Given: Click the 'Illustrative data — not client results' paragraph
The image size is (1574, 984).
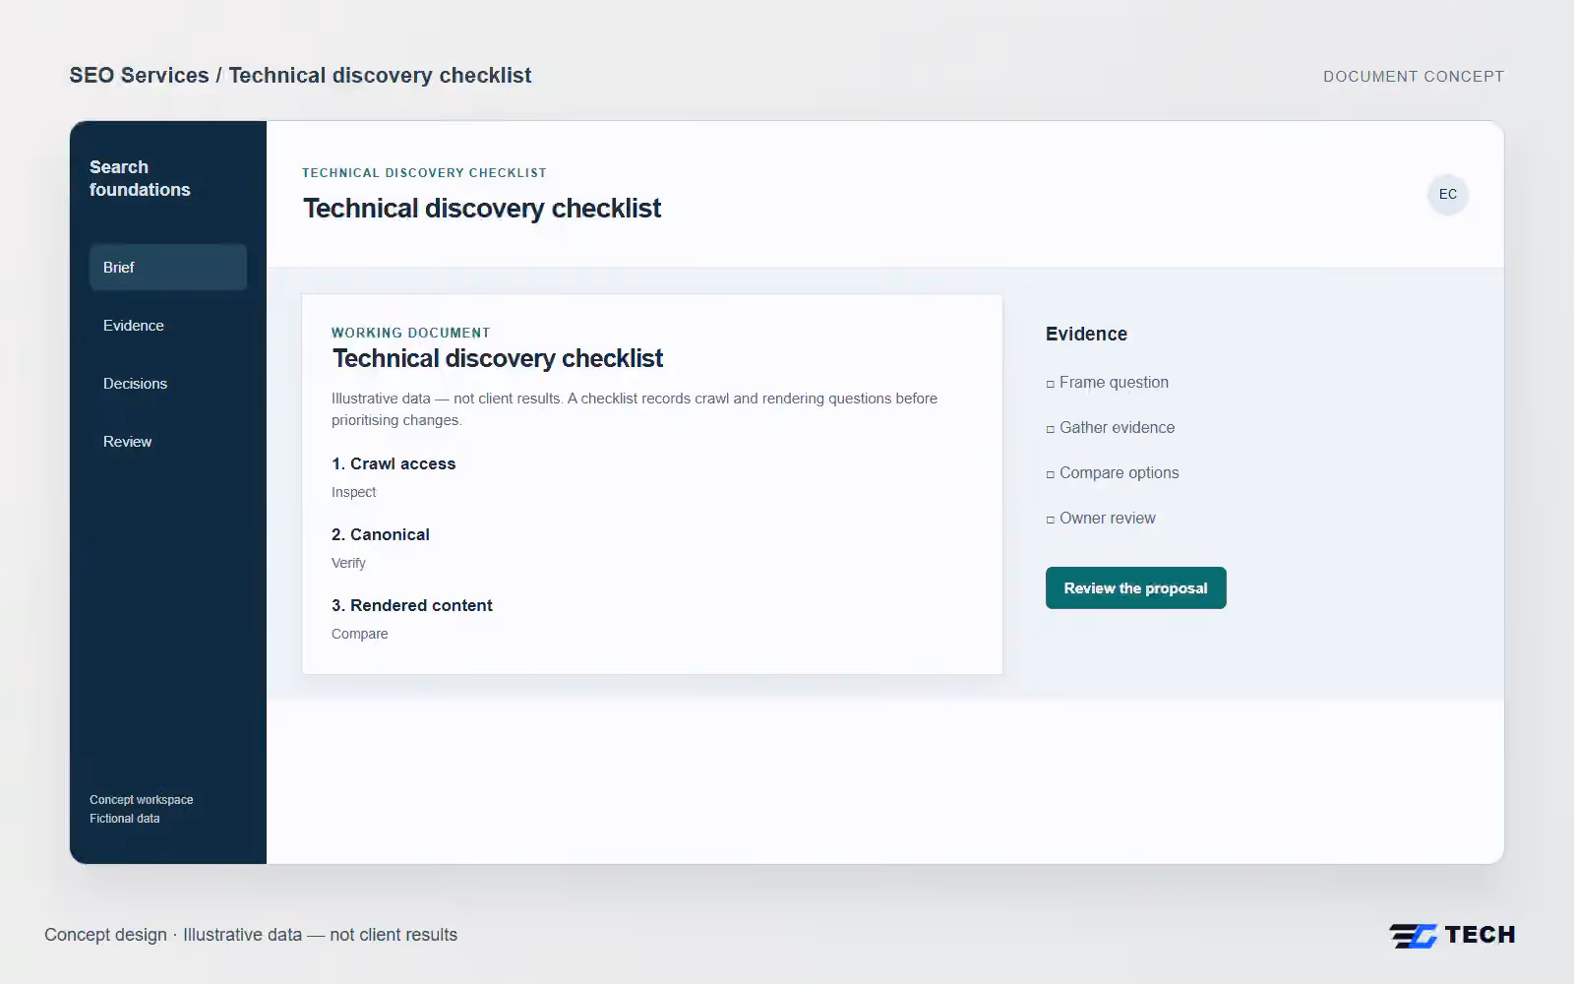Looking at the screenshot, I should [x=635, y=409].
